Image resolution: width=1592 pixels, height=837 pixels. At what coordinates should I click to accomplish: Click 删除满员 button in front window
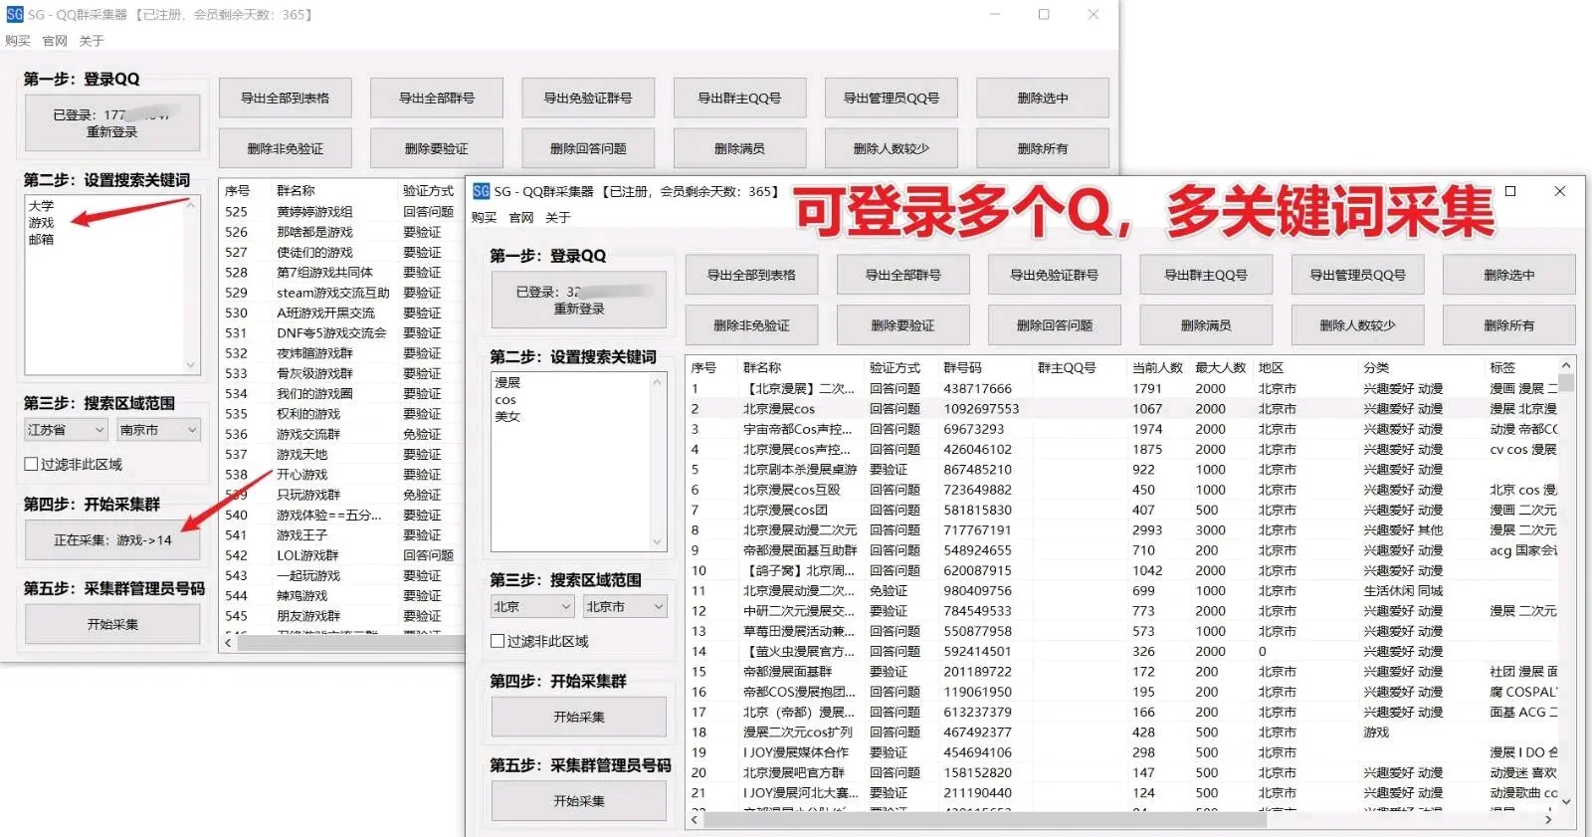click(x=1206, y=325)
